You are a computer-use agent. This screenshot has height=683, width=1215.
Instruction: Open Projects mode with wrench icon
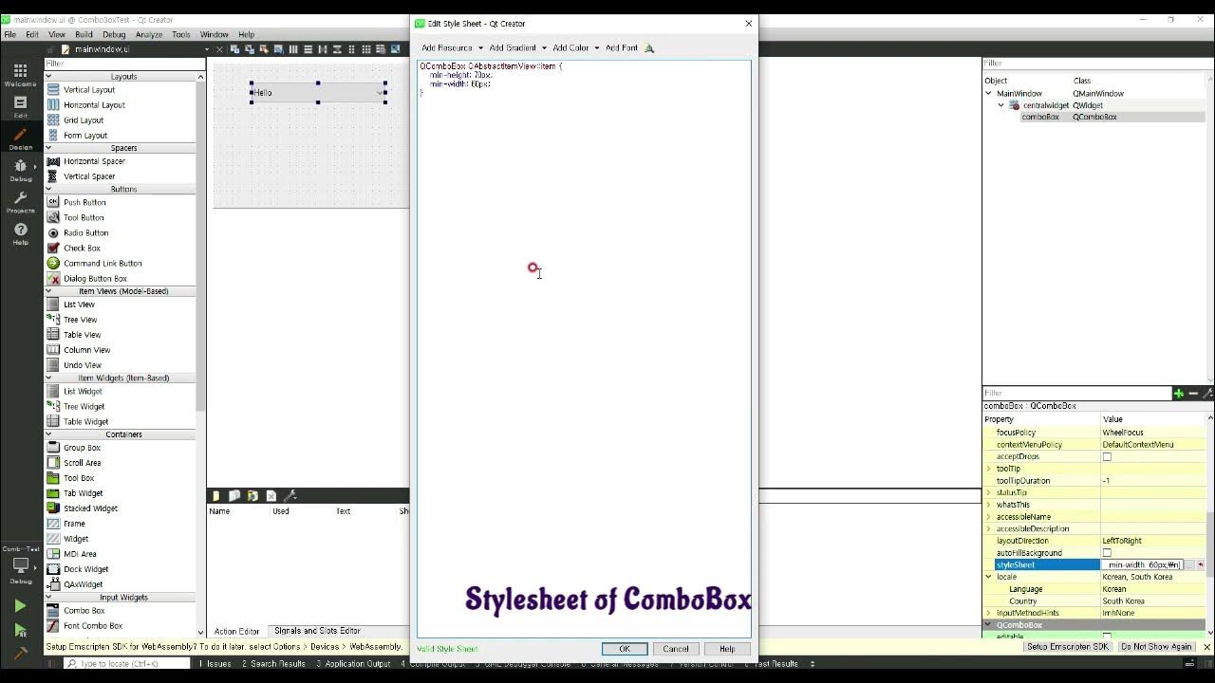tap(20, 201)
